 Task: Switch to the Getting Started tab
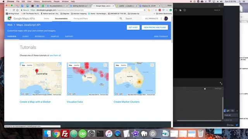pos(80,6)
